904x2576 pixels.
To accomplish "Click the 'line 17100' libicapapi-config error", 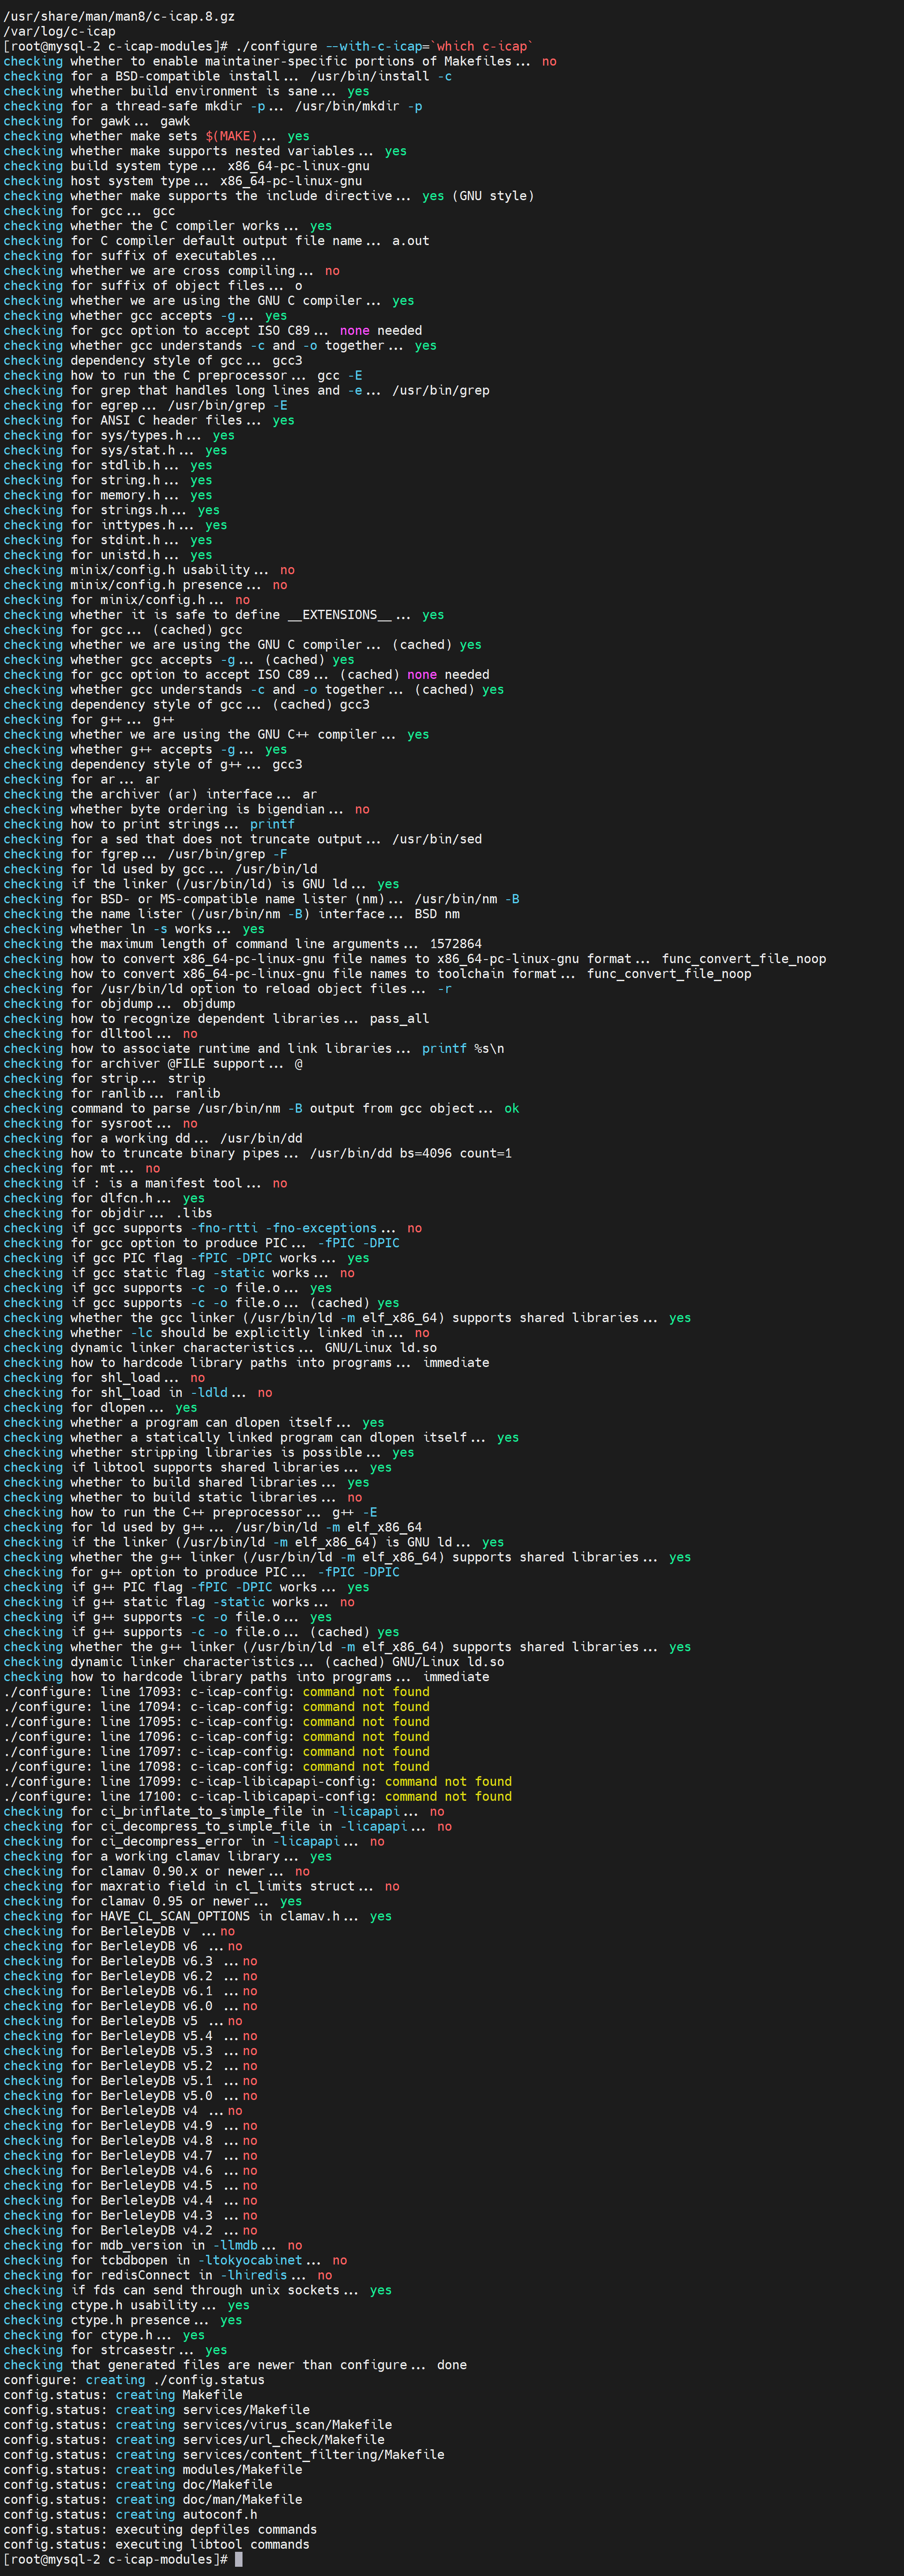I will (257, 1796).
